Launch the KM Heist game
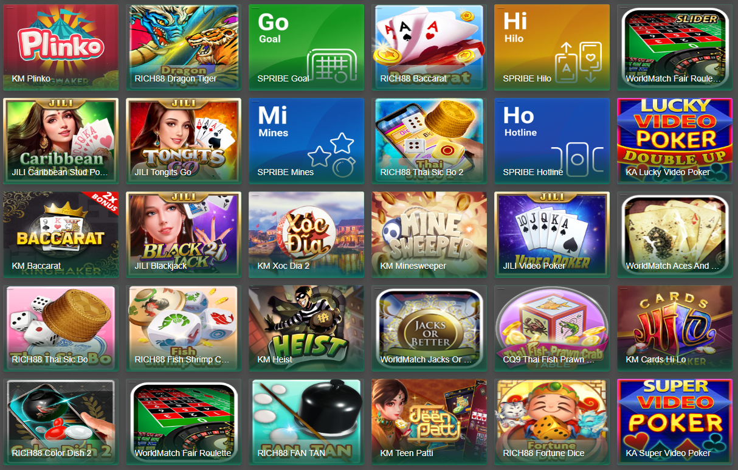 306,328
